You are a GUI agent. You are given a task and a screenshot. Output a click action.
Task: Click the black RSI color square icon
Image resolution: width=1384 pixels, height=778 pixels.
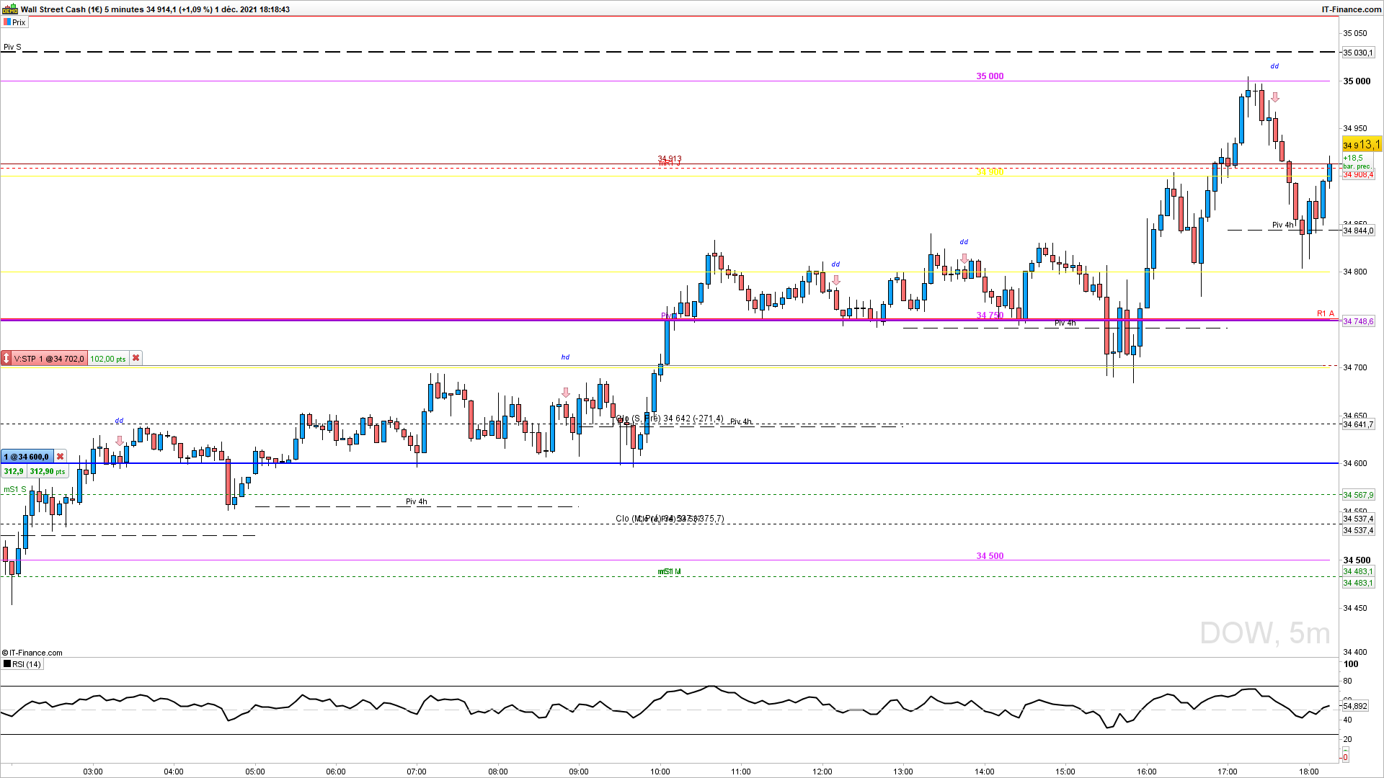click(x=7, y=664)
